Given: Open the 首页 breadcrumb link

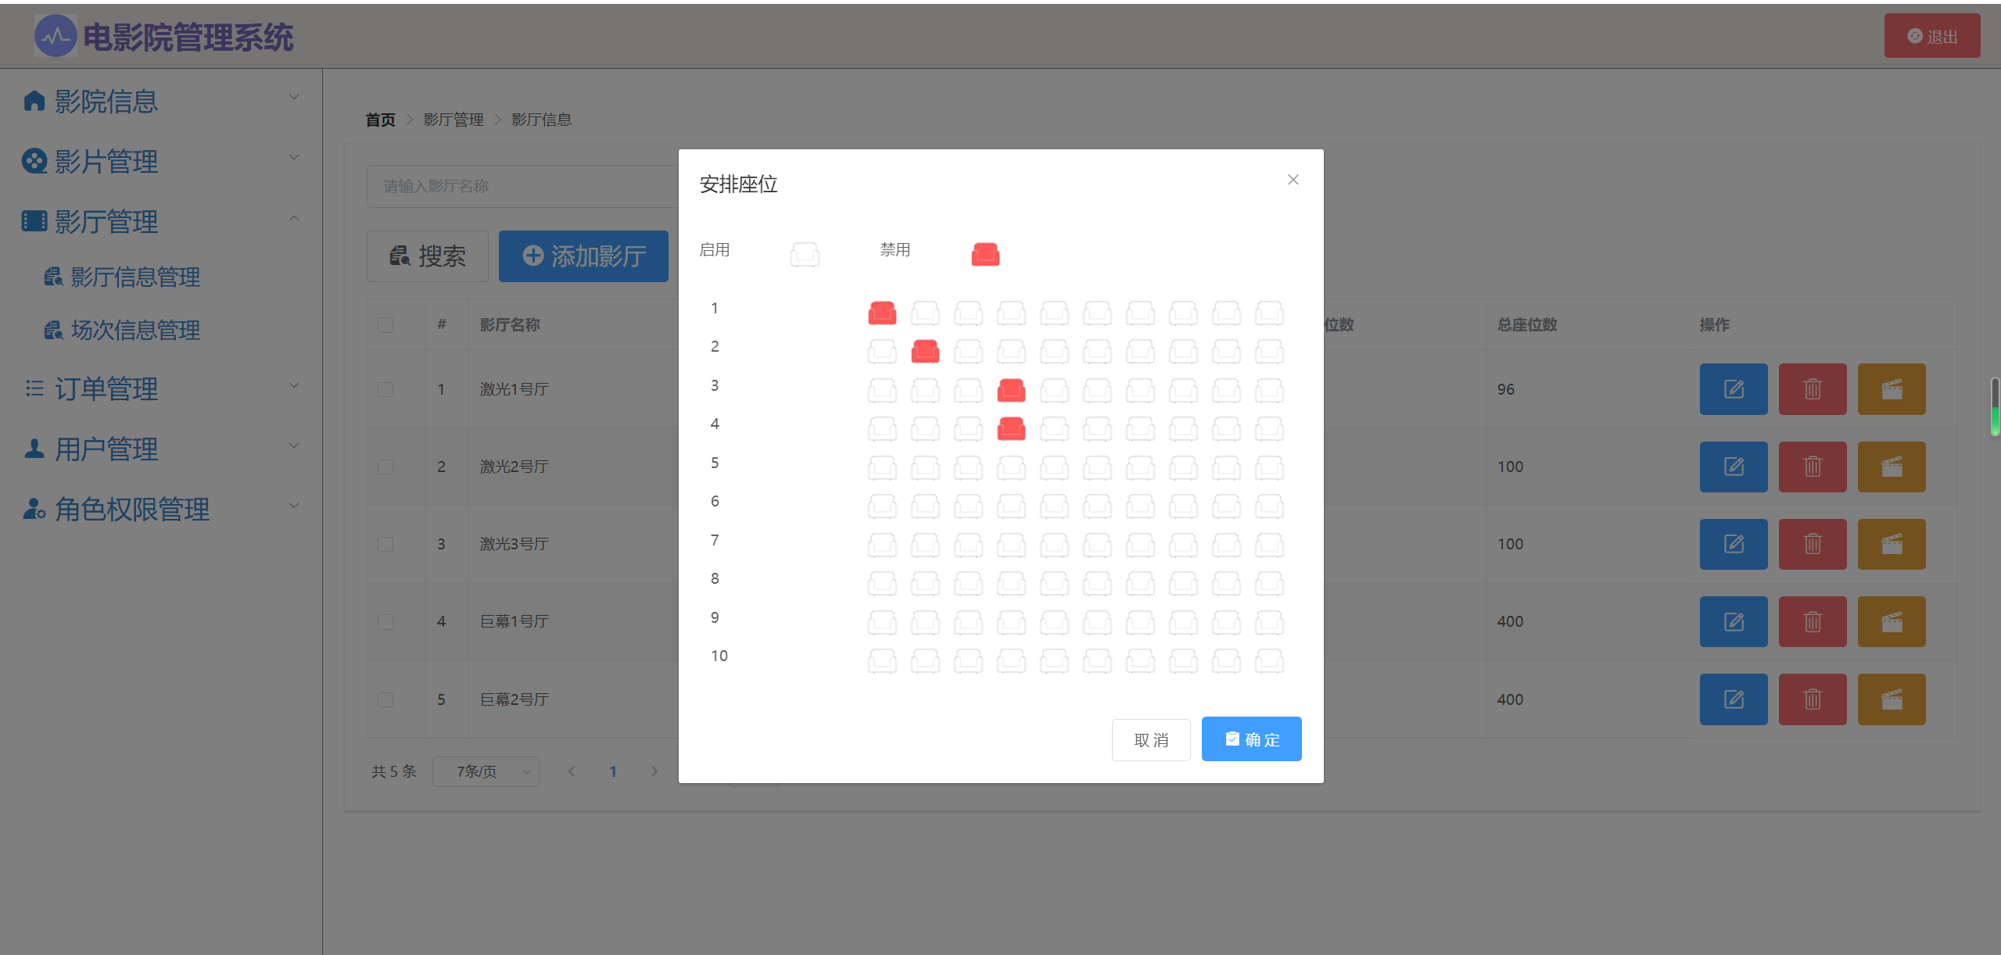Looking at the screenshot, I should 380,119.
